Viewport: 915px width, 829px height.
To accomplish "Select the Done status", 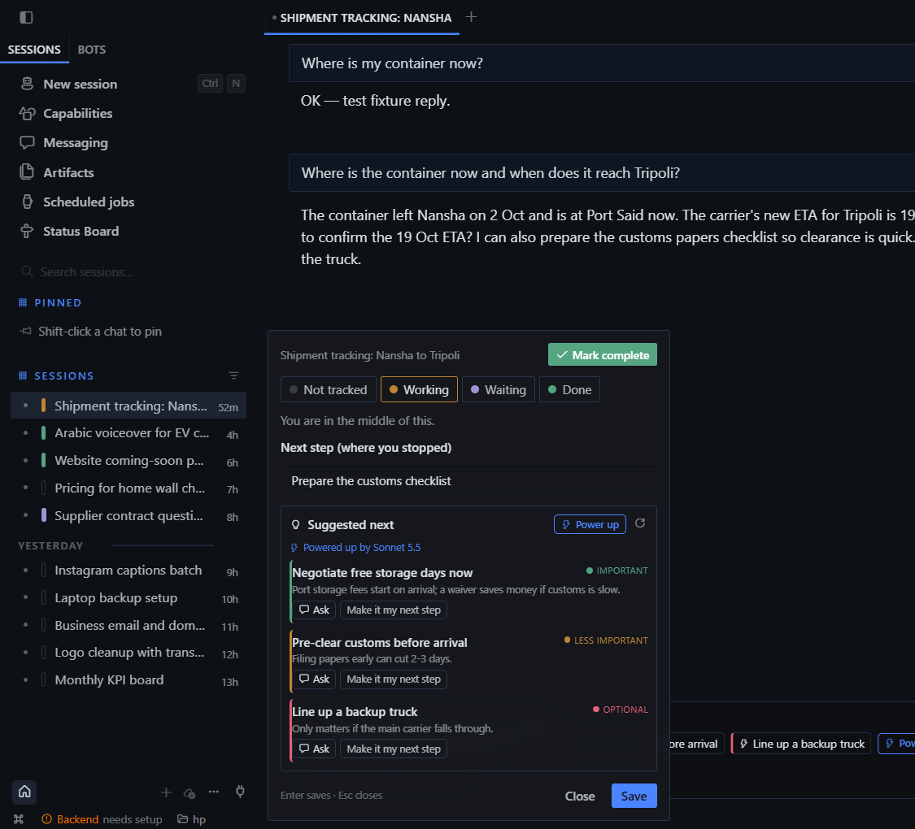I will click(569, 389).
